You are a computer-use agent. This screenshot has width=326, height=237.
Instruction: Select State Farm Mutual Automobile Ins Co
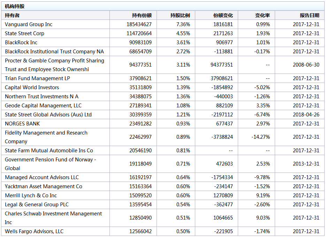tap(49, 151)
